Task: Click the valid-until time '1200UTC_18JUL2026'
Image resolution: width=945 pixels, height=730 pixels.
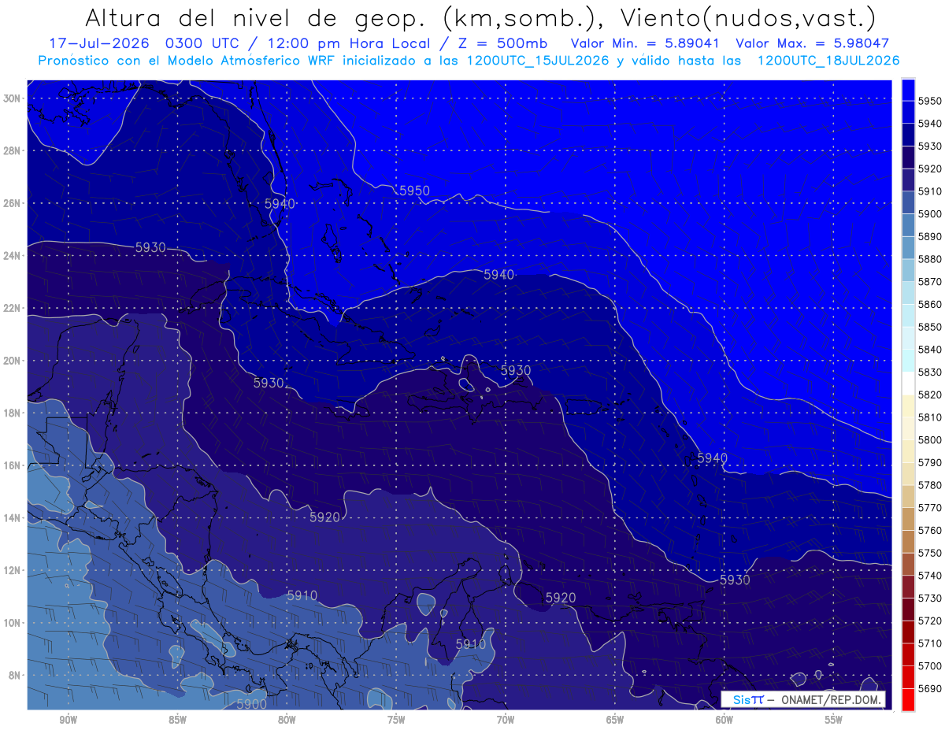Action: pyautogui.click(x=828, y=61)
